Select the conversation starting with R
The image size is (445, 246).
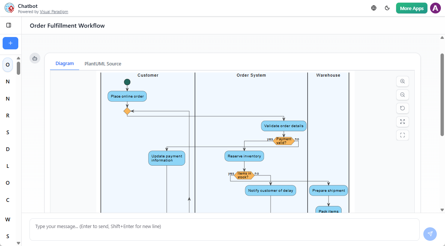[x=7, y=115]
